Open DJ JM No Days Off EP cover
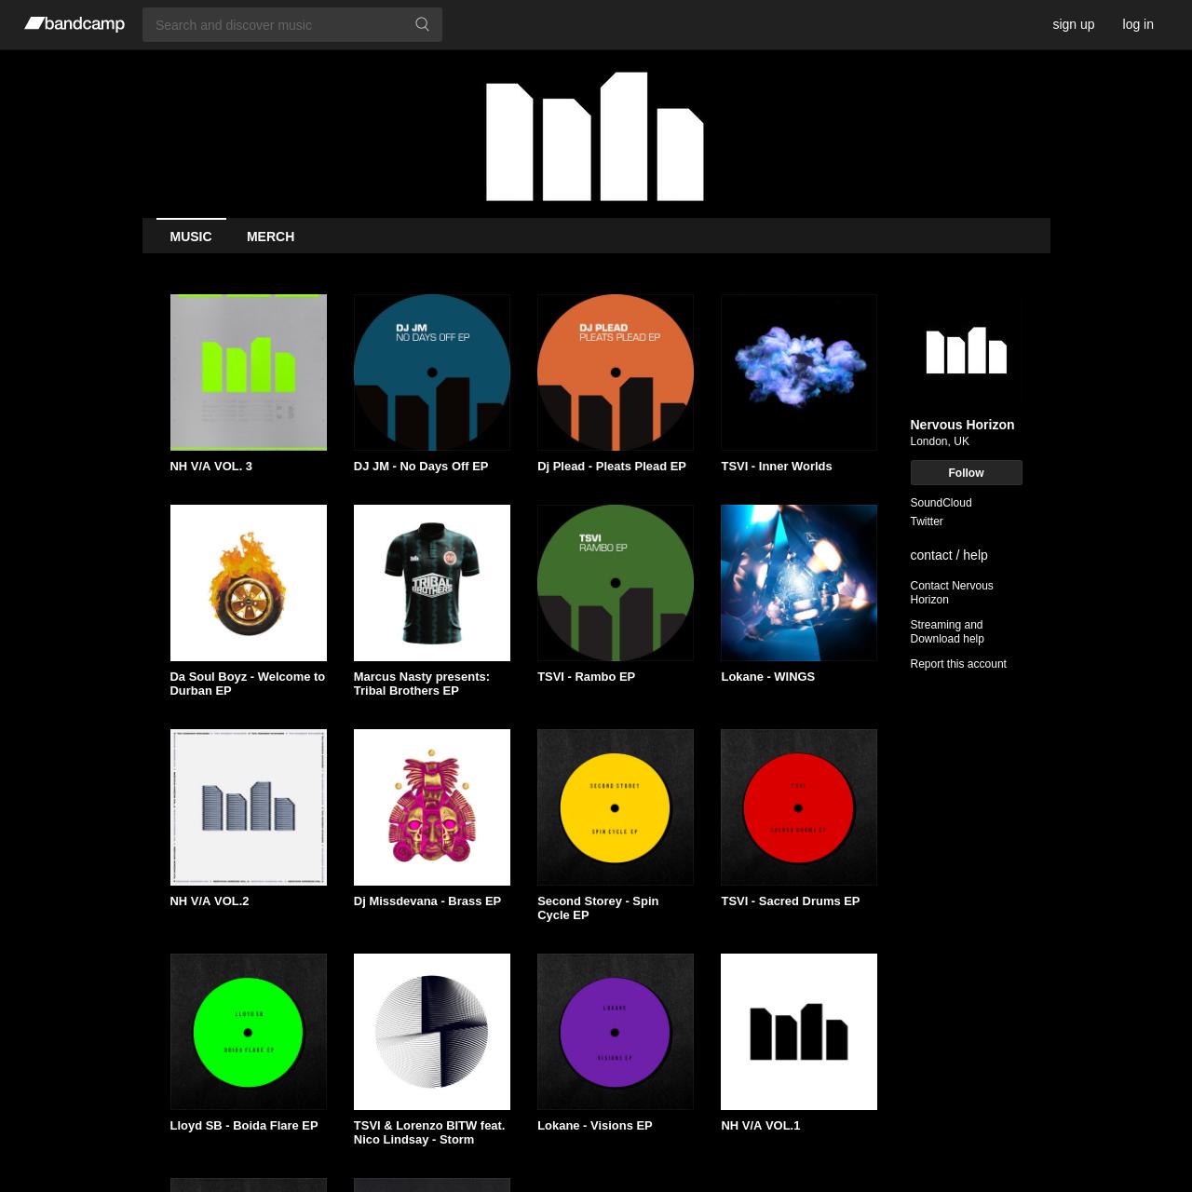Screen dimensions: 1192x1192 click(x=432, y=372)
